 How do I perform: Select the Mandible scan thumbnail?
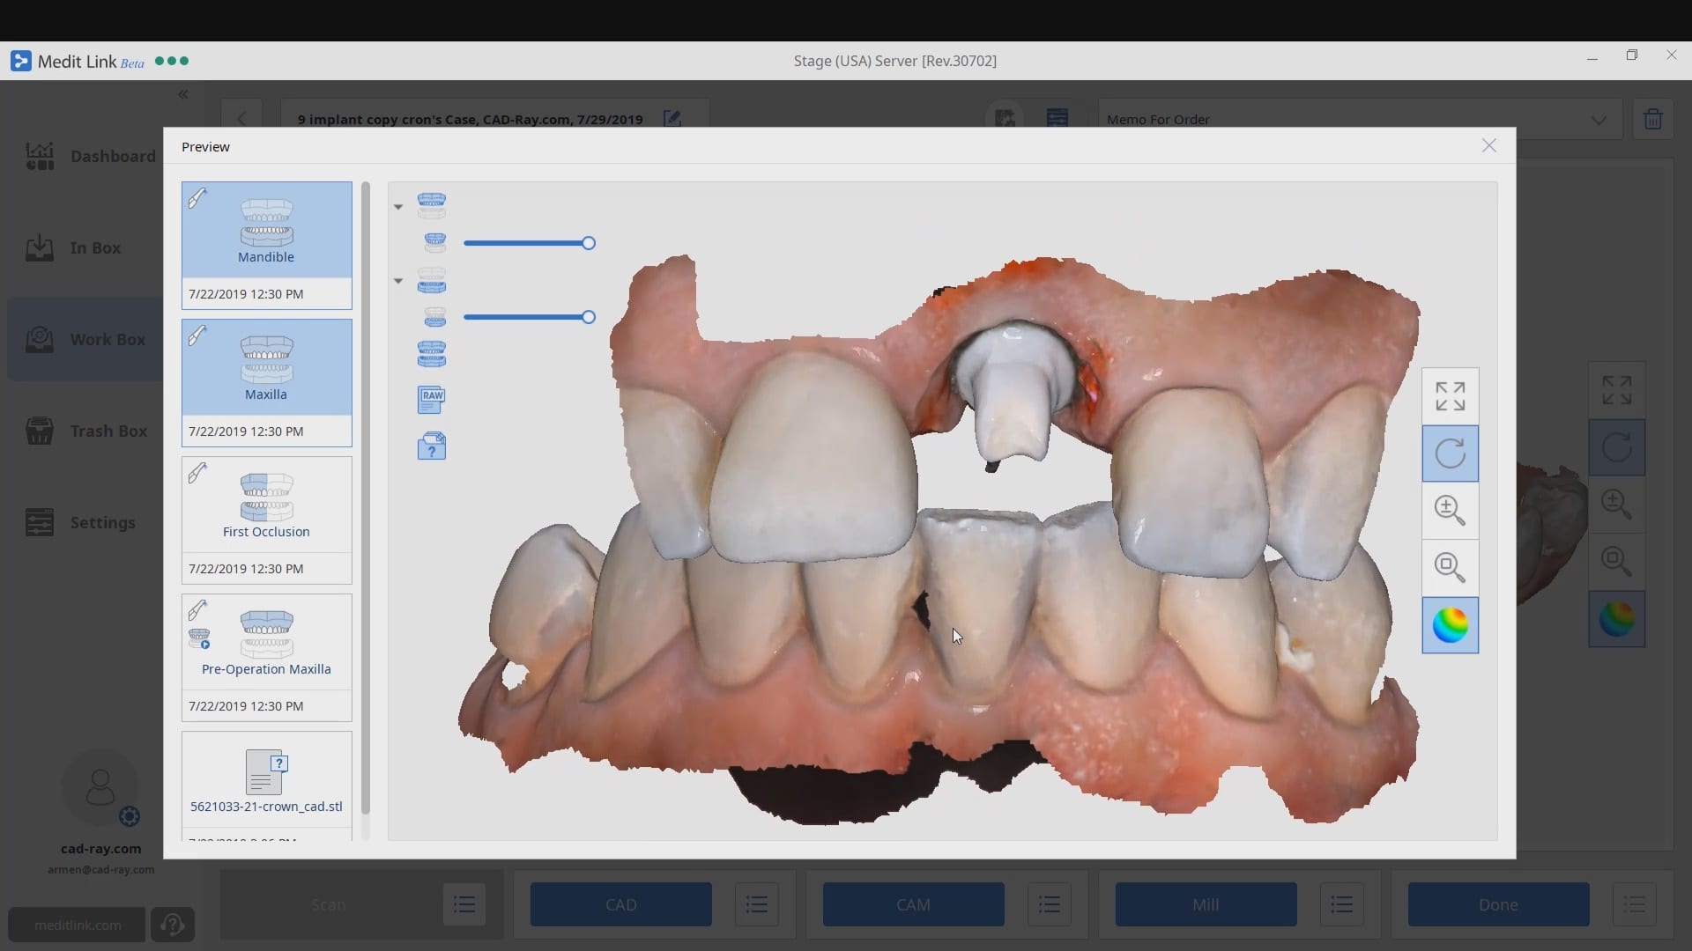(x=267, y=246)
